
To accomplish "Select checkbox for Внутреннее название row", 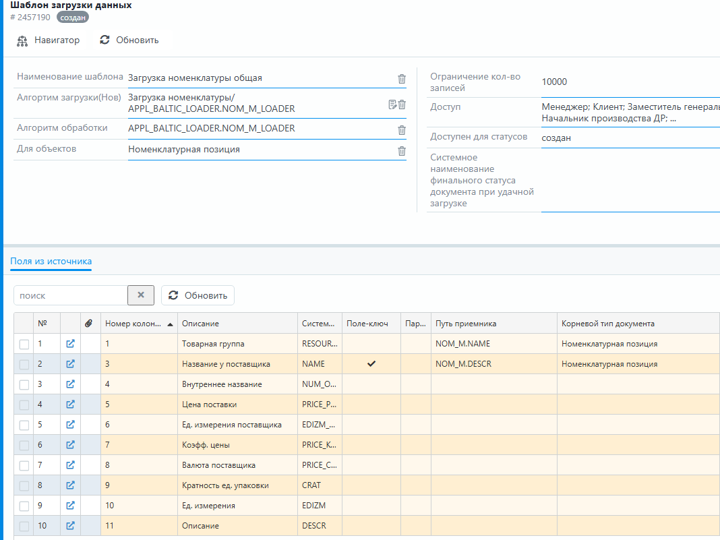I will (24, 385).
